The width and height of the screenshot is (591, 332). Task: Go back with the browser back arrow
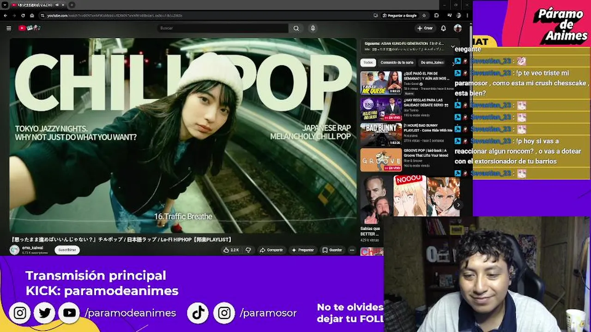tap(5, 15)
